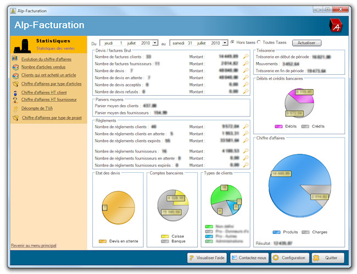Click the icon next to Nombre d'articles vendus
Viewport: 357px width, 274px height.
click(x=15, y=67)
